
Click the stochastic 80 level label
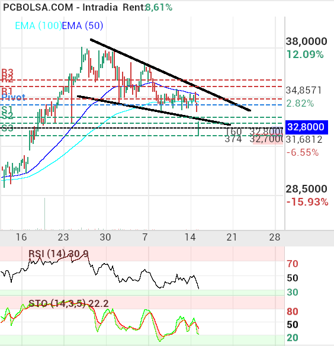tap(293, 312)
